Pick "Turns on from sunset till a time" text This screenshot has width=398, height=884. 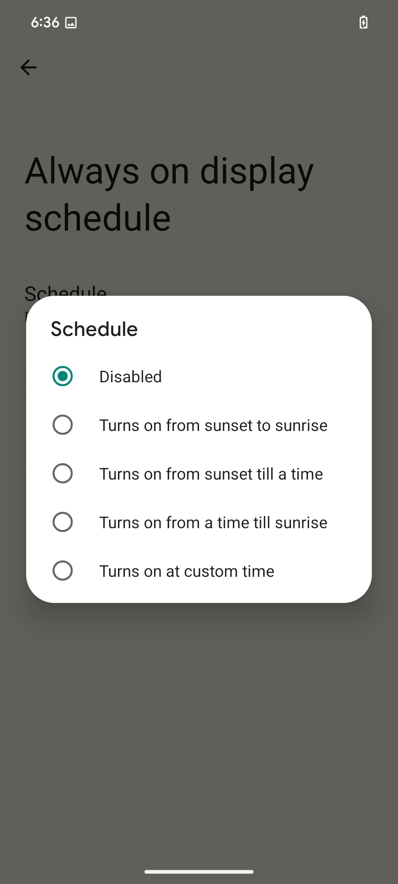[x=211, y=474]
